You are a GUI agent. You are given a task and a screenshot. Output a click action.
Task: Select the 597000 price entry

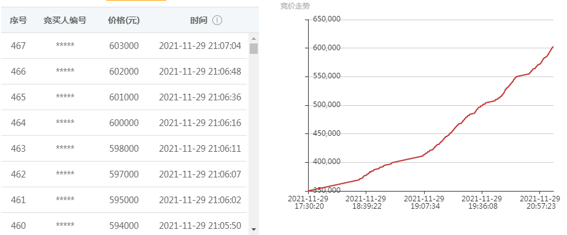point(124,174)
